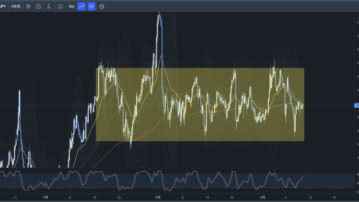
Task: Switch the Bid price selector
Action: (x=71, y=6)
